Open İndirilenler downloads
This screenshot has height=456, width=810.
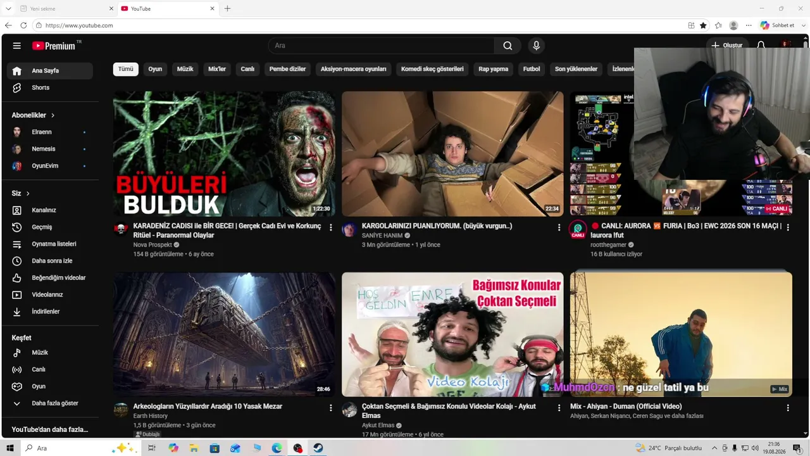[50, 312]
